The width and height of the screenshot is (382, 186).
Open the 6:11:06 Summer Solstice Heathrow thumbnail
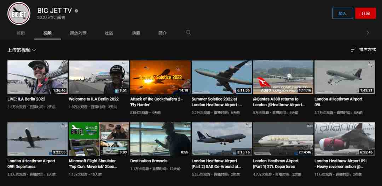coord(222,77)
